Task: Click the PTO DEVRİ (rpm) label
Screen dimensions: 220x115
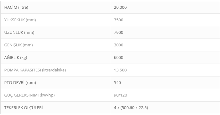Action: [20, 82]
